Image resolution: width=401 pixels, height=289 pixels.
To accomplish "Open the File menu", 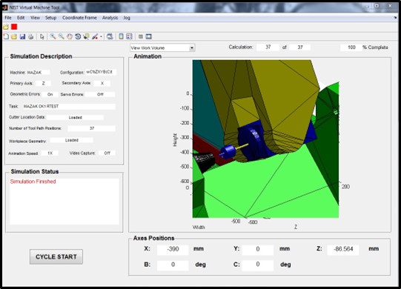I will click(x=8, y=18).
